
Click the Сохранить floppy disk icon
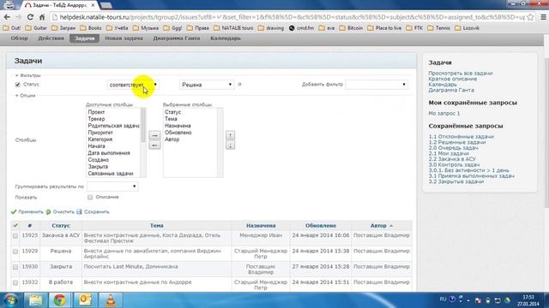(79, 211)
